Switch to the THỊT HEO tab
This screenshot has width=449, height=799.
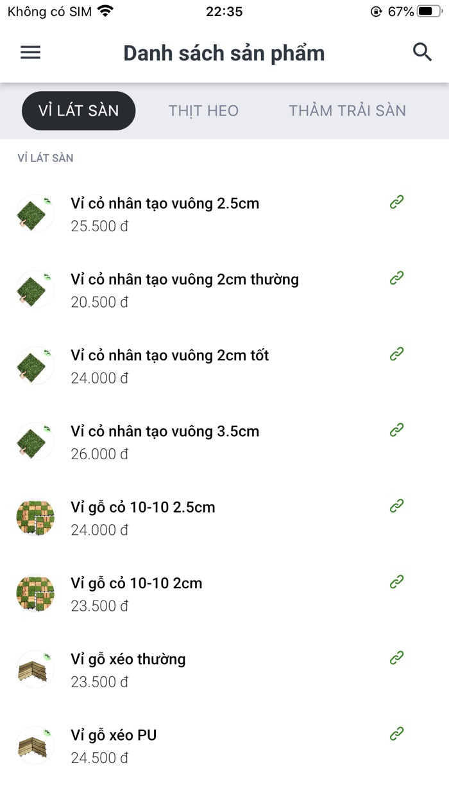[x=204, y=110]
